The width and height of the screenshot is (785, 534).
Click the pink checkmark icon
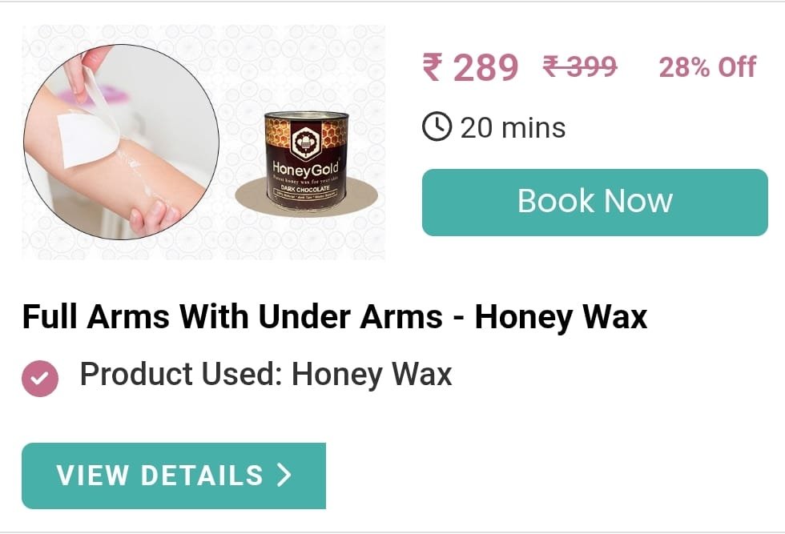[x=40, y=379]
